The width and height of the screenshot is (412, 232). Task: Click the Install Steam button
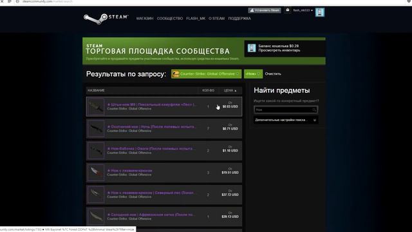tap(265, 10)
